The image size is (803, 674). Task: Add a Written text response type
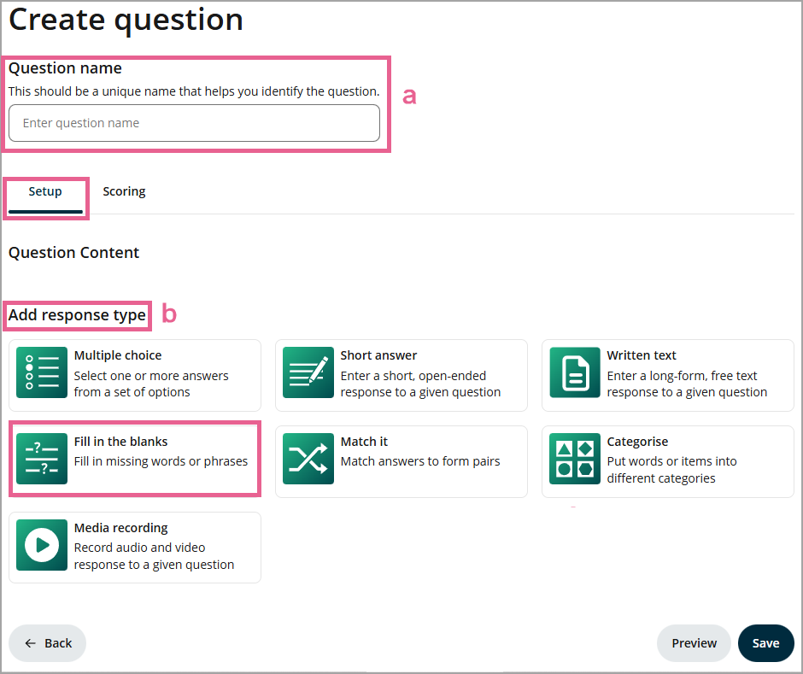click(x=642, y=355)
